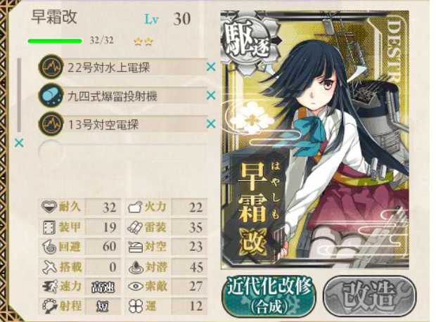Click the depth charge icon for 九四式爆雷投射機

pos(51,96)
